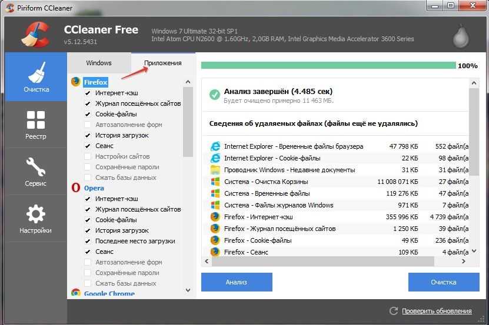The width and height of the screenshot is (489, 325).
Task: Uncheck Firefox Интернет-кэш
Action: tap(88, 93)
